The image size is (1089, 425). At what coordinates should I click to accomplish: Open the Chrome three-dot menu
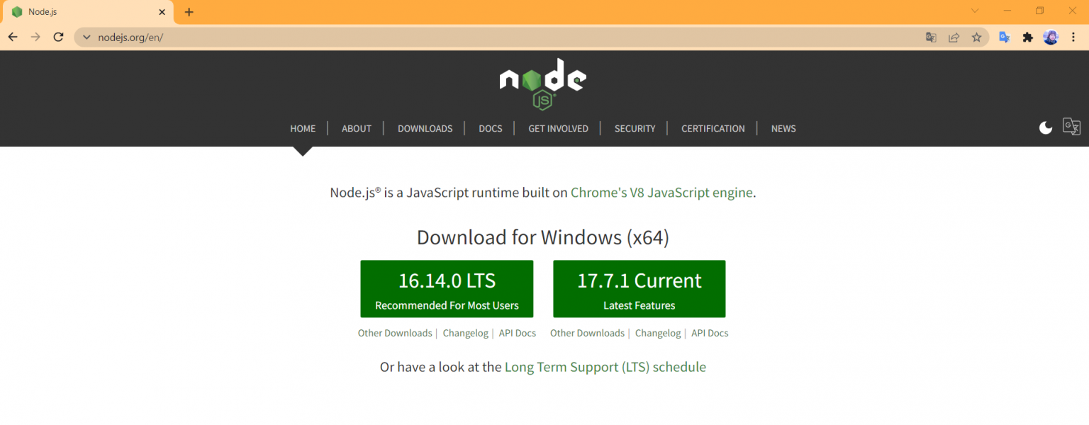(1073, 38)
